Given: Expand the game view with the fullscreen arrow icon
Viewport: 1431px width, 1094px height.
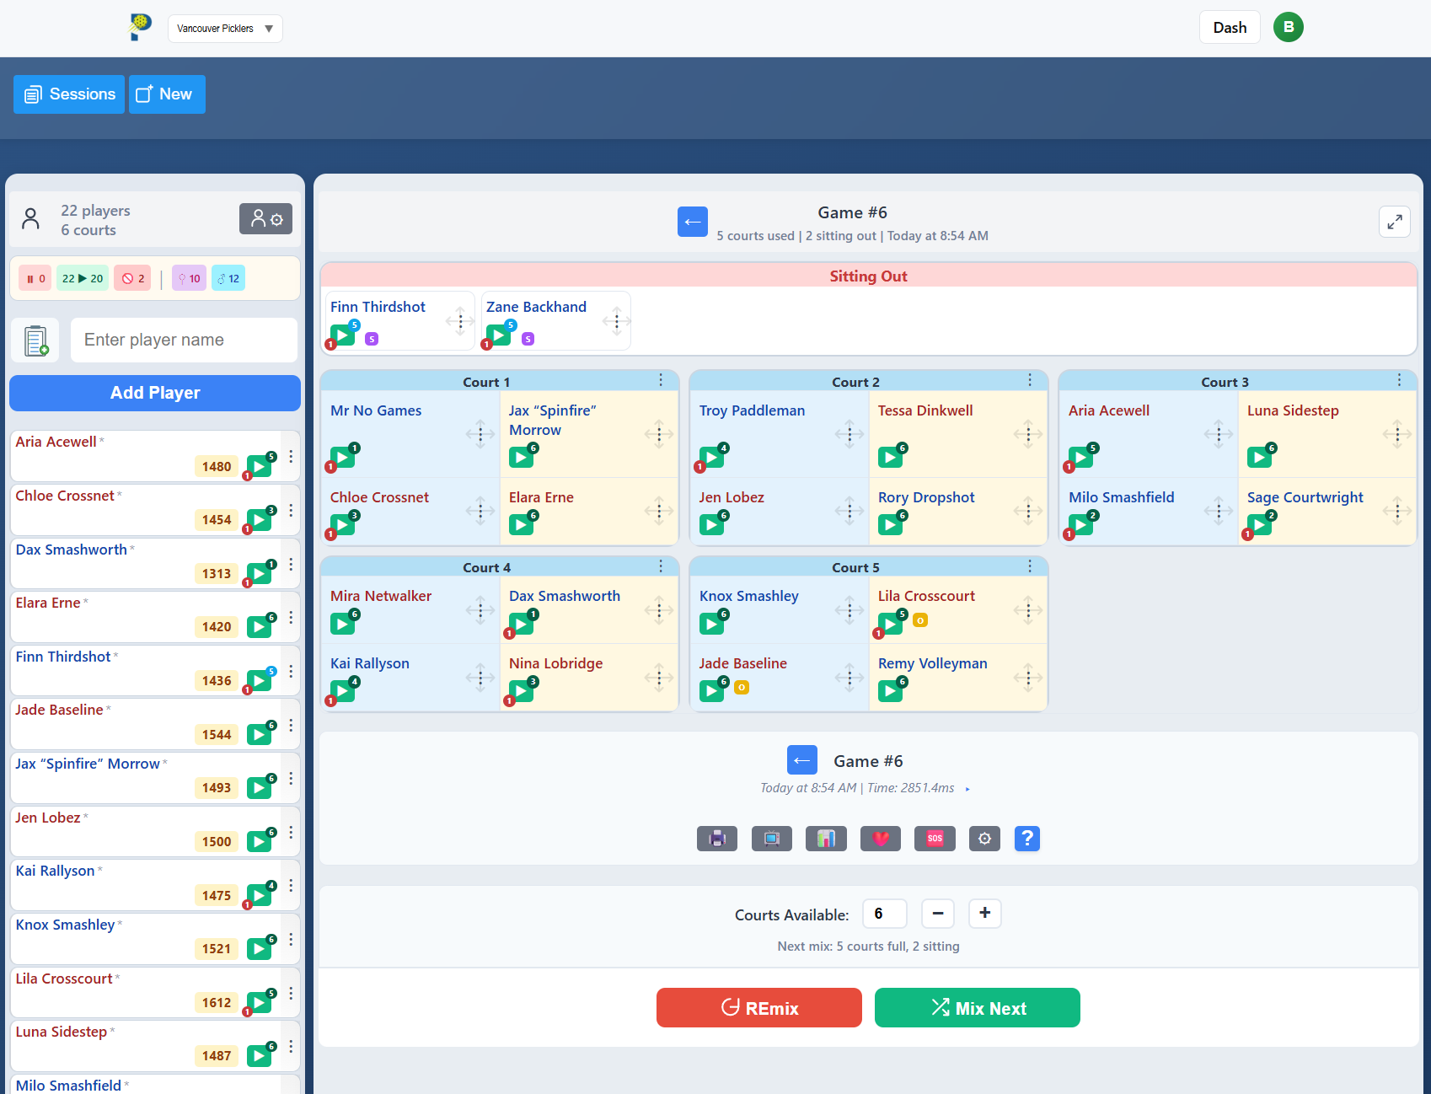Looking at the screenshot, I should (x=1394, y=222).
